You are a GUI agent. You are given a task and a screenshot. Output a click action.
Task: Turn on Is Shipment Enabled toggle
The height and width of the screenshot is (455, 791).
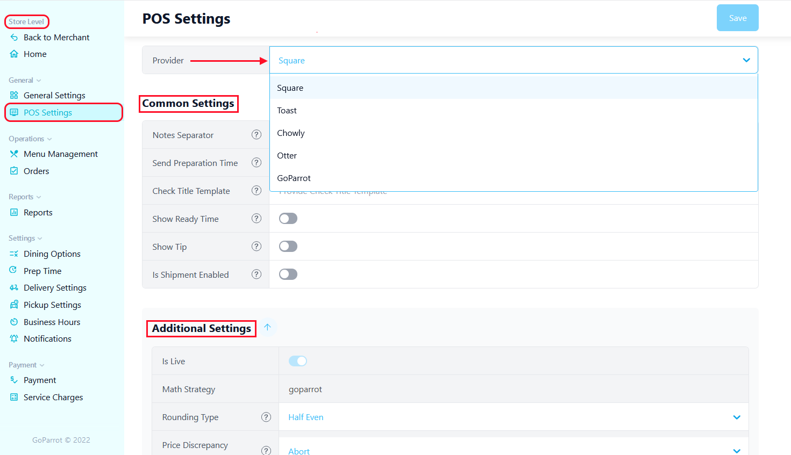[x=288, y=275]
